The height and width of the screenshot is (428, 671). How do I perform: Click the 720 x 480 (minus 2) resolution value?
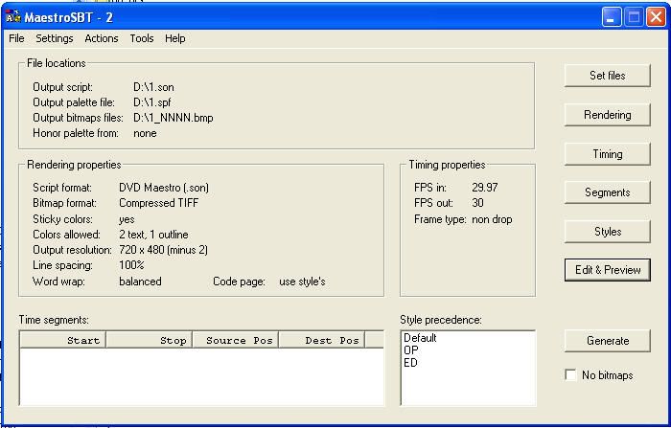click(x=164, y=250)
